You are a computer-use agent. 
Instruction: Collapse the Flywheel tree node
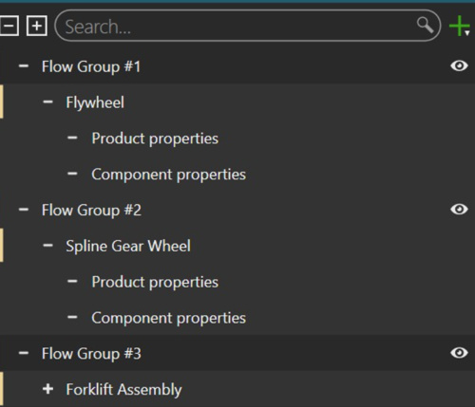click(47, 102)
